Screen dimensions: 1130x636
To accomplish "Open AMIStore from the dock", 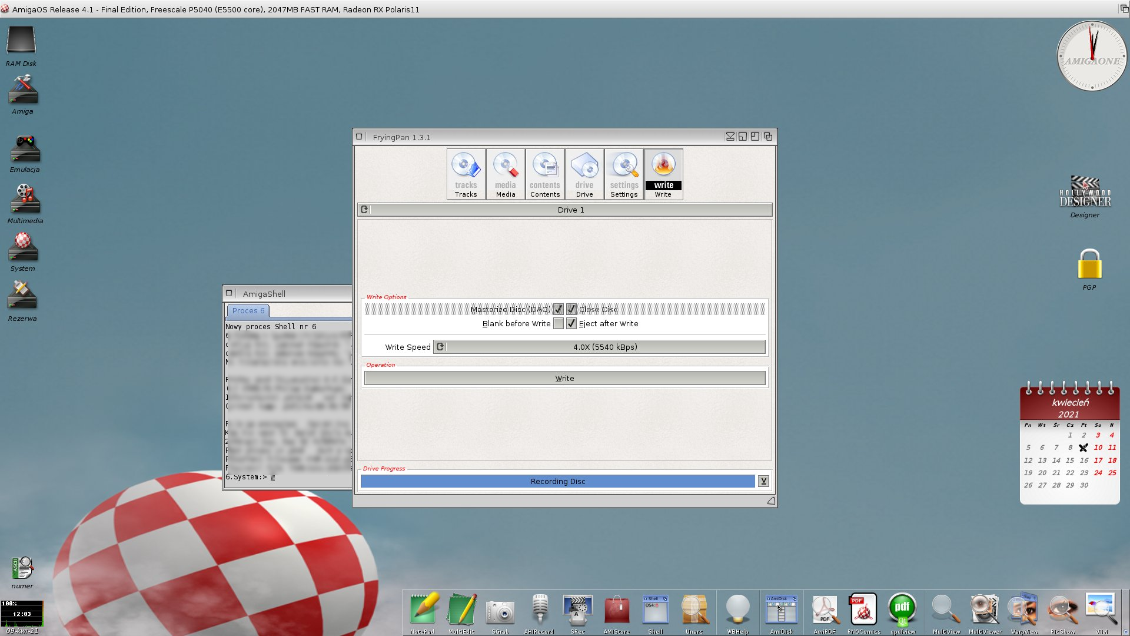I will click(616, 613).
